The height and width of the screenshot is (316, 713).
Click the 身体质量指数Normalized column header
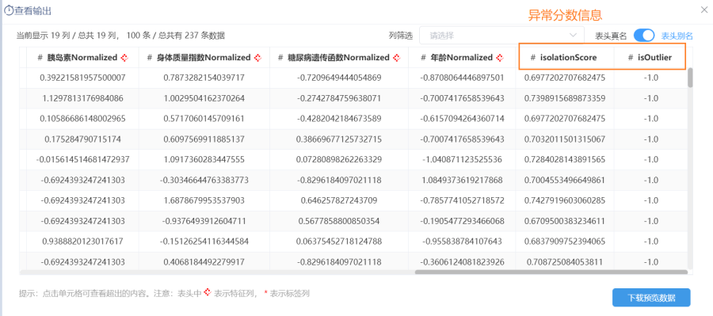[x=204, y=58]
